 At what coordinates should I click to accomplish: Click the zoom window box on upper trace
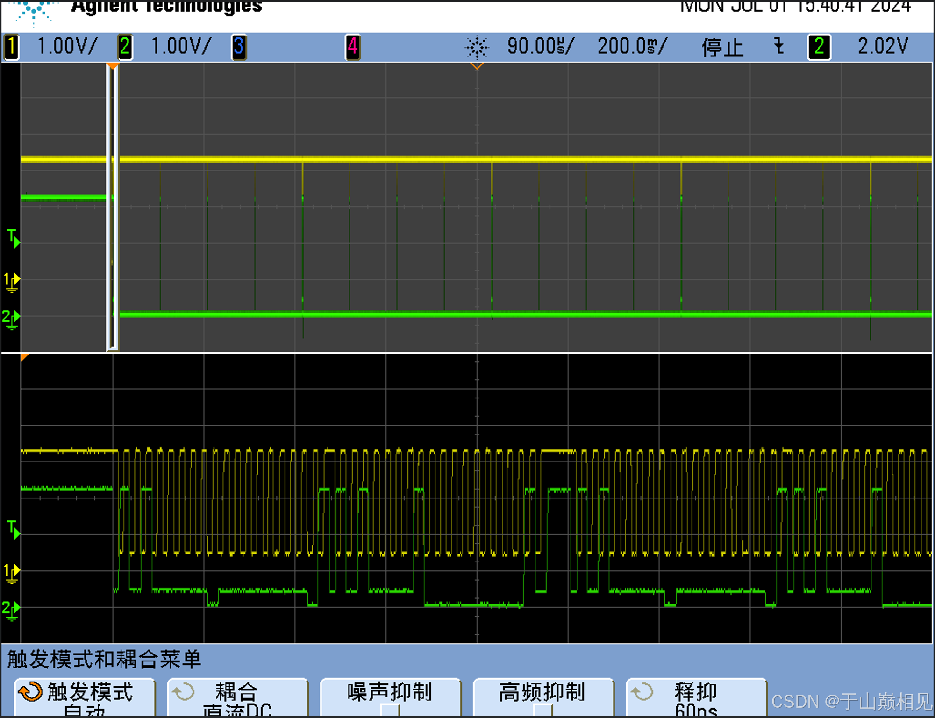[113, 208]
